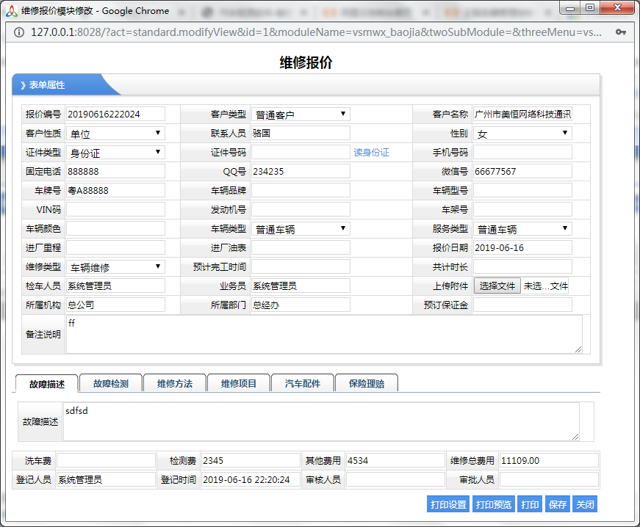Switch to the 维修方法 tab
The image size is (640, 527).
[174, 383]
